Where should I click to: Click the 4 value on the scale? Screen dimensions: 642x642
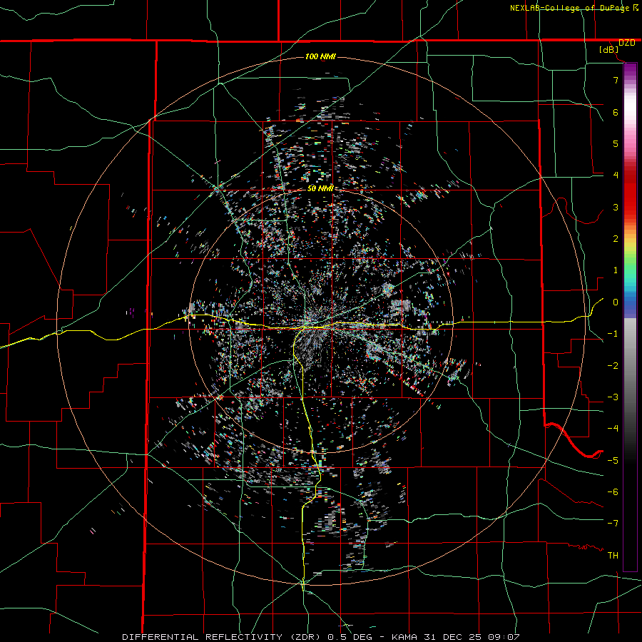tap(616, 175)
